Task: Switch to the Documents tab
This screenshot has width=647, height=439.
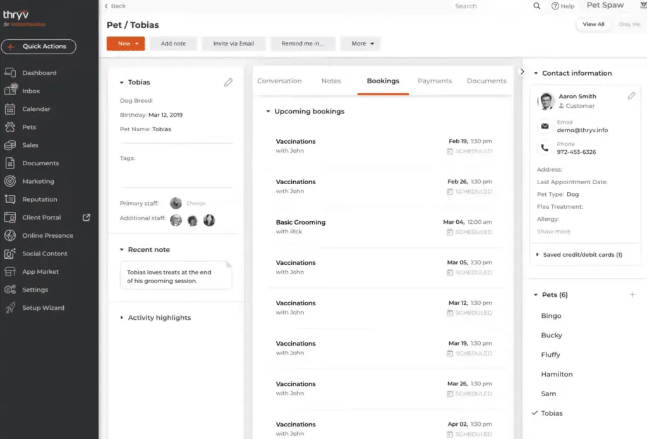Action: pos(487,81)
